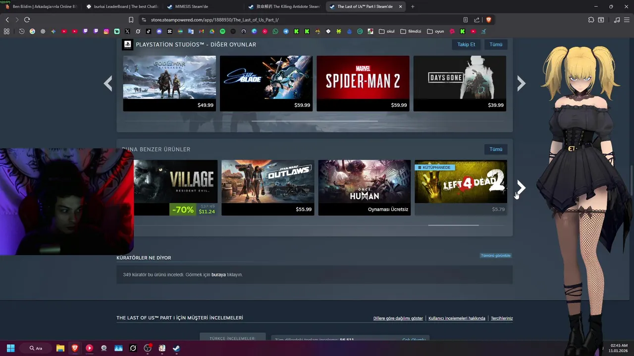Reload the page with the refresh icon

click(27, 20)
